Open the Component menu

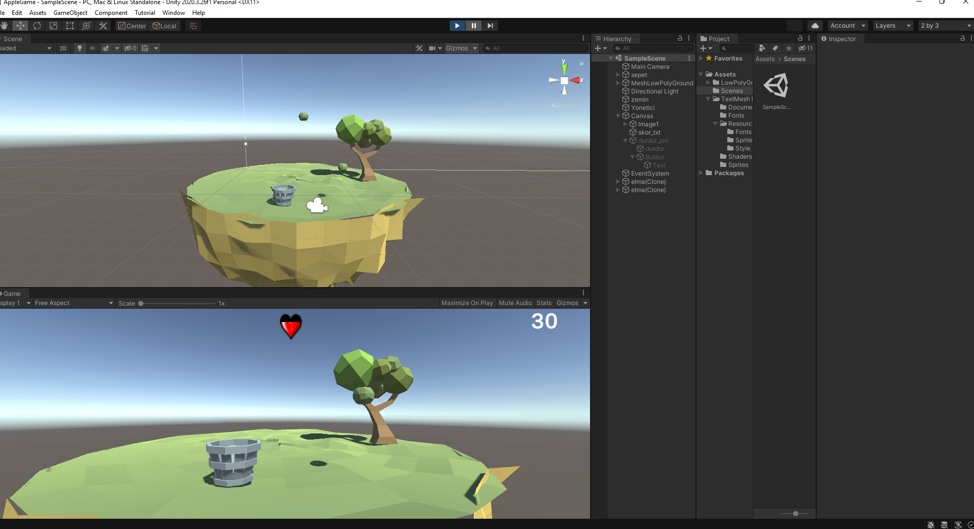tap(111, 12)
